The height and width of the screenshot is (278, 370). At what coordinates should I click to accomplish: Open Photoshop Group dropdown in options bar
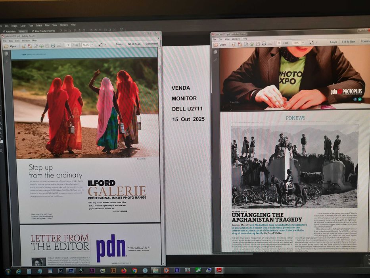23,31
